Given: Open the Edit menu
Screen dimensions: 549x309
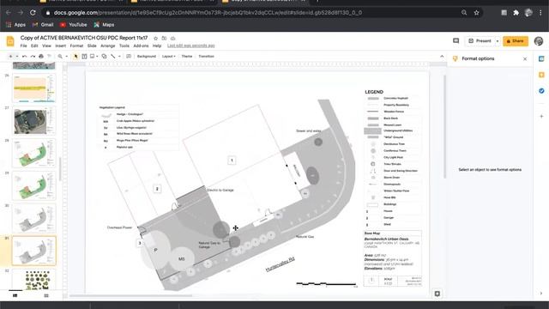Looking at the screenshot, I should 34,45.
